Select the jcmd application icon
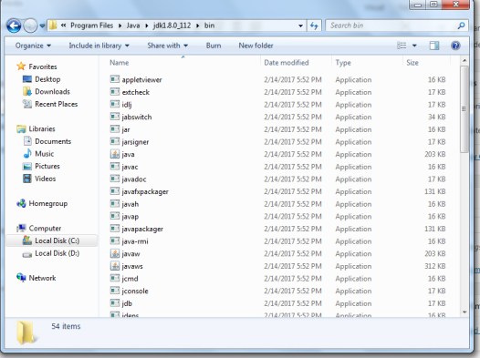 (114, 278)
